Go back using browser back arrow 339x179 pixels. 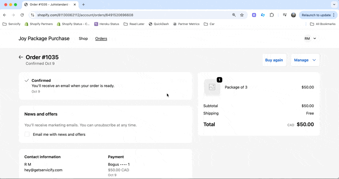5,15
